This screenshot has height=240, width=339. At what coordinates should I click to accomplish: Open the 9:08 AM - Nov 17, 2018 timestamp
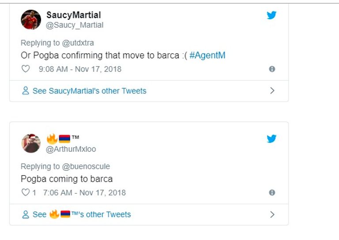(80, 69)
